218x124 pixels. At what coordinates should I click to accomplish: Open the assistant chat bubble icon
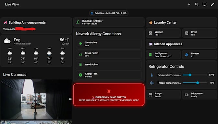tap(204, 5)
